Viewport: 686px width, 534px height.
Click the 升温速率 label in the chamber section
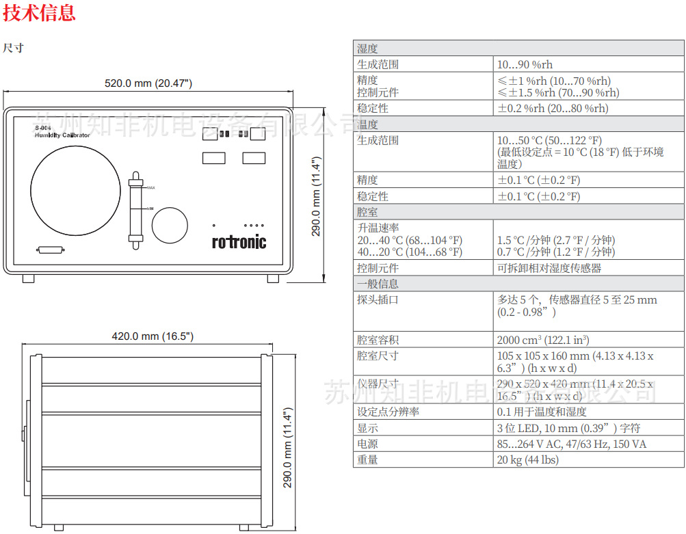pyautogui.click(x=378, y=228)
